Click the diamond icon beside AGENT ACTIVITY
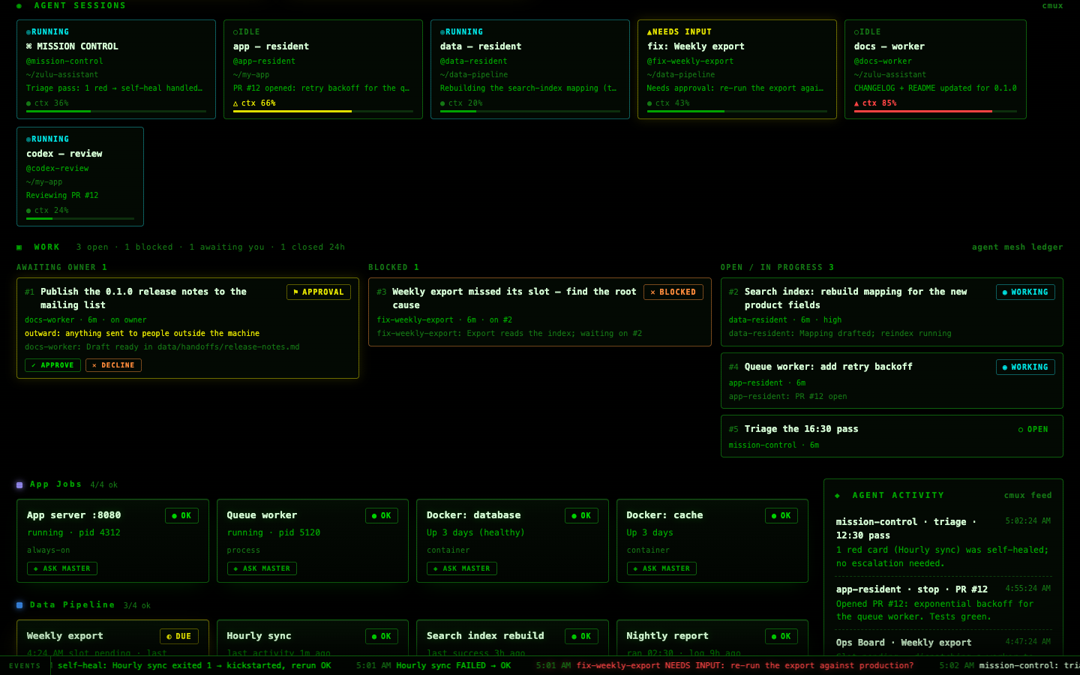Screen dimensions: 1080x675 pos(837,496)
